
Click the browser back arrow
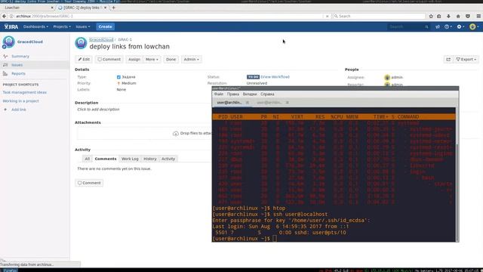[4, 16]
